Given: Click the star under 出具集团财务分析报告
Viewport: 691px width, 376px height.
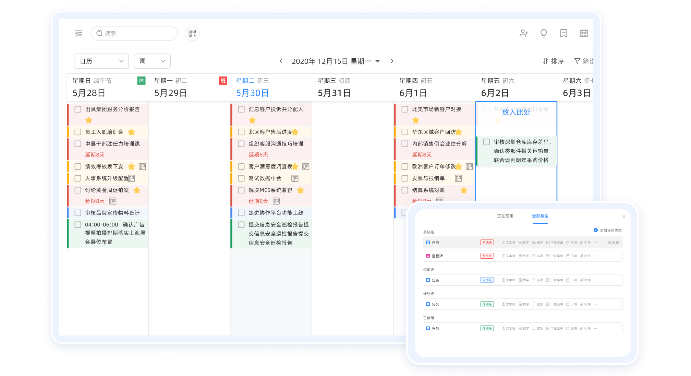Looking at the screenshot, I should [x=89, y=120].
